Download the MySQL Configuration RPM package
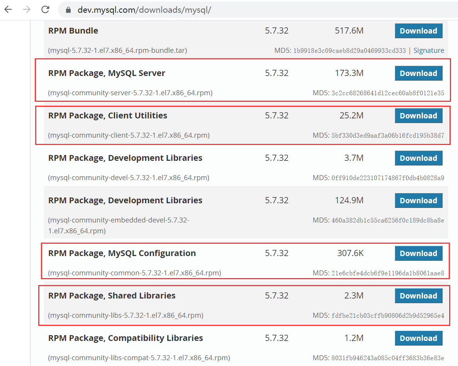Viewport: 458px width, 366px height. pyautogui.click(x=419, y=253)
